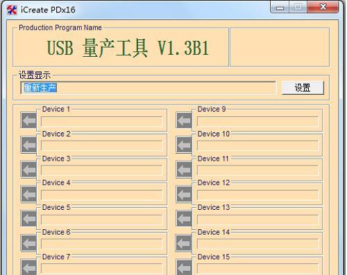
Task: Click the Device 9 label
Action: [x=212, y=109]
